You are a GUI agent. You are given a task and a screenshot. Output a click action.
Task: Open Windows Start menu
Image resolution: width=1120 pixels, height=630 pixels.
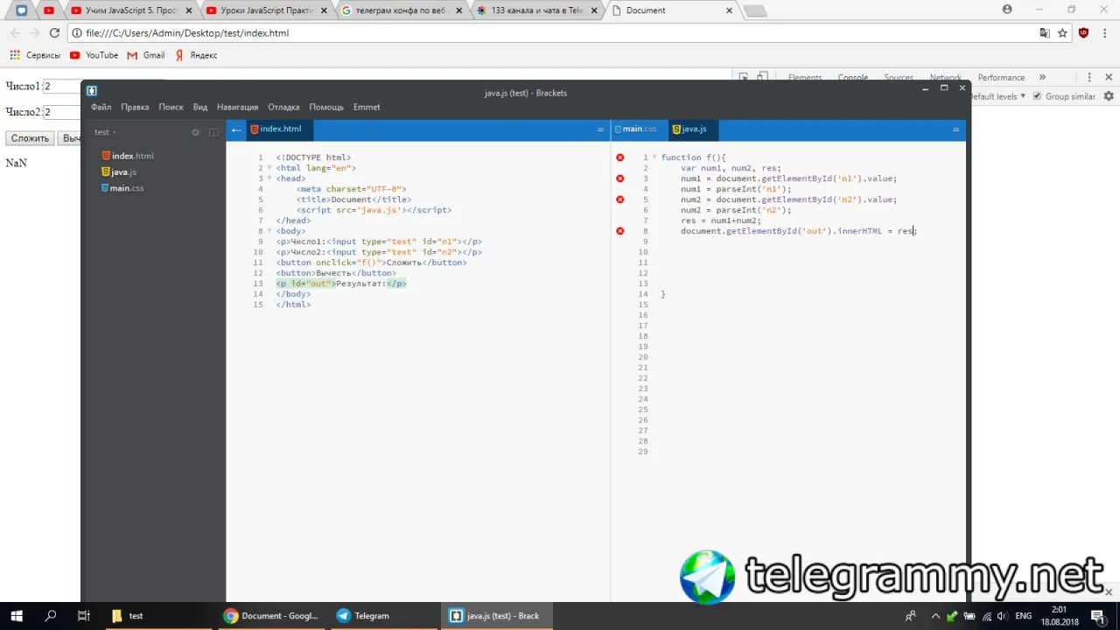pyautogui.click(x=16, y=616)
